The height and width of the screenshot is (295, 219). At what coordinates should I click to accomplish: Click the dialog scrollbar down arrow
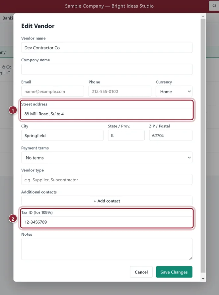203,279
